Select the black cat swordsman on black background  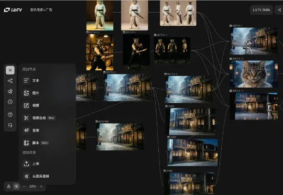tap(136, 52)
